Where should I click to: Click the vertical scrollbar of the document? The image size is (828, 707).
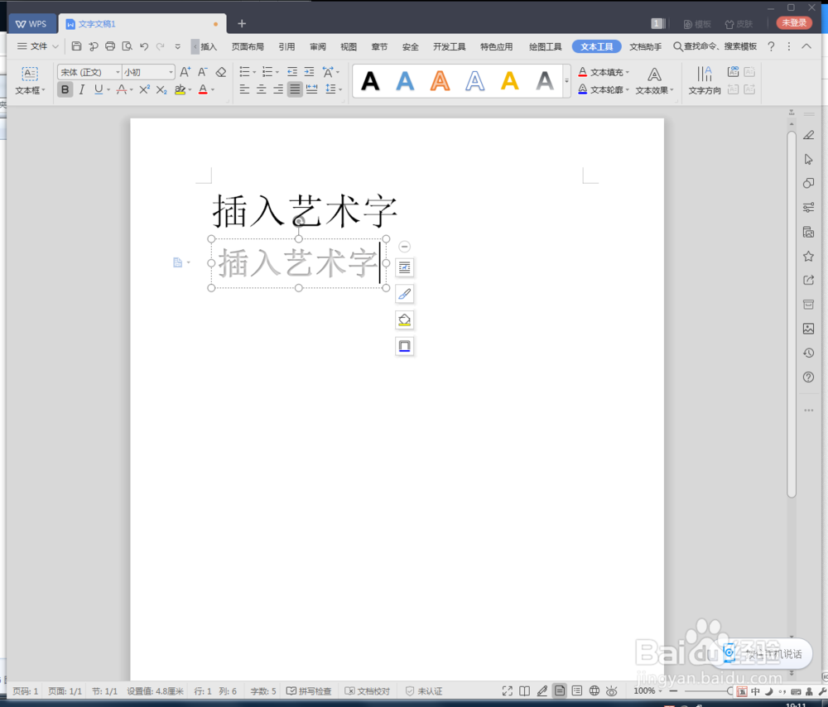click(791, 314)
